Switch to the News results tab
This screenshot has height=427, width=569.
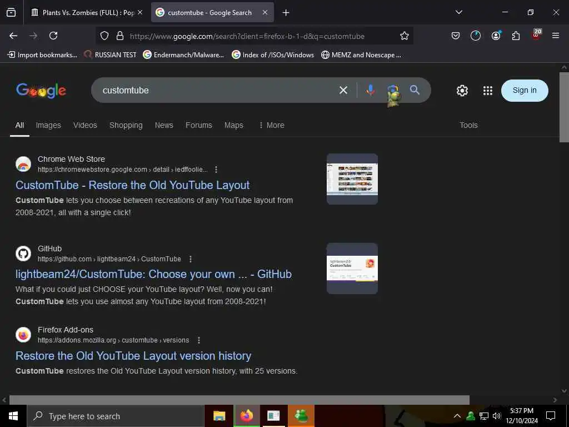click(x=164, y=125)
